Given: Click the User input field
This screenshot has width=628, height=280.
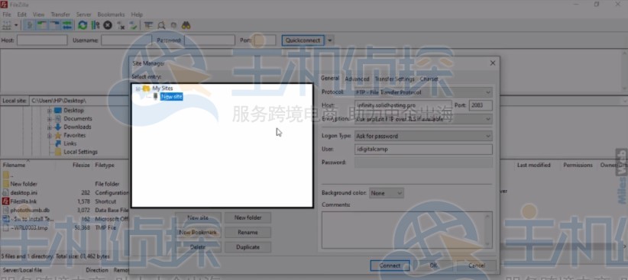Looking at the screenshot, I should coord(424,150).
